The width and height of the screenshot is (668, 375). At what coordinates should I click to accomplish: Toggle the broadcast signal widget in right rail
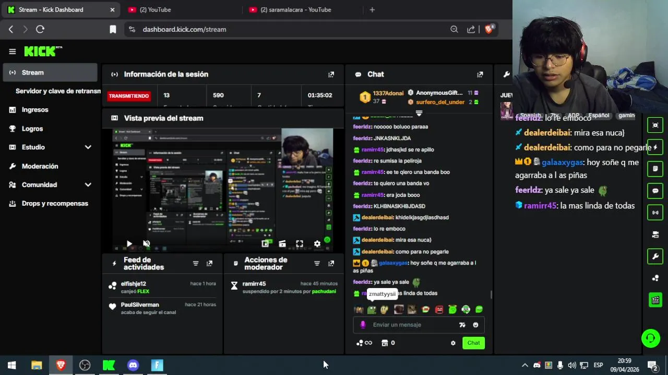pos(655,213)
